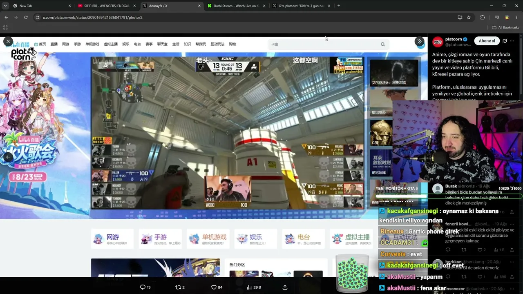The width and height of the screenshot is (523, 294).
Task: Repost the tweet using the retweet icon
Action: (x=180, y=287)
